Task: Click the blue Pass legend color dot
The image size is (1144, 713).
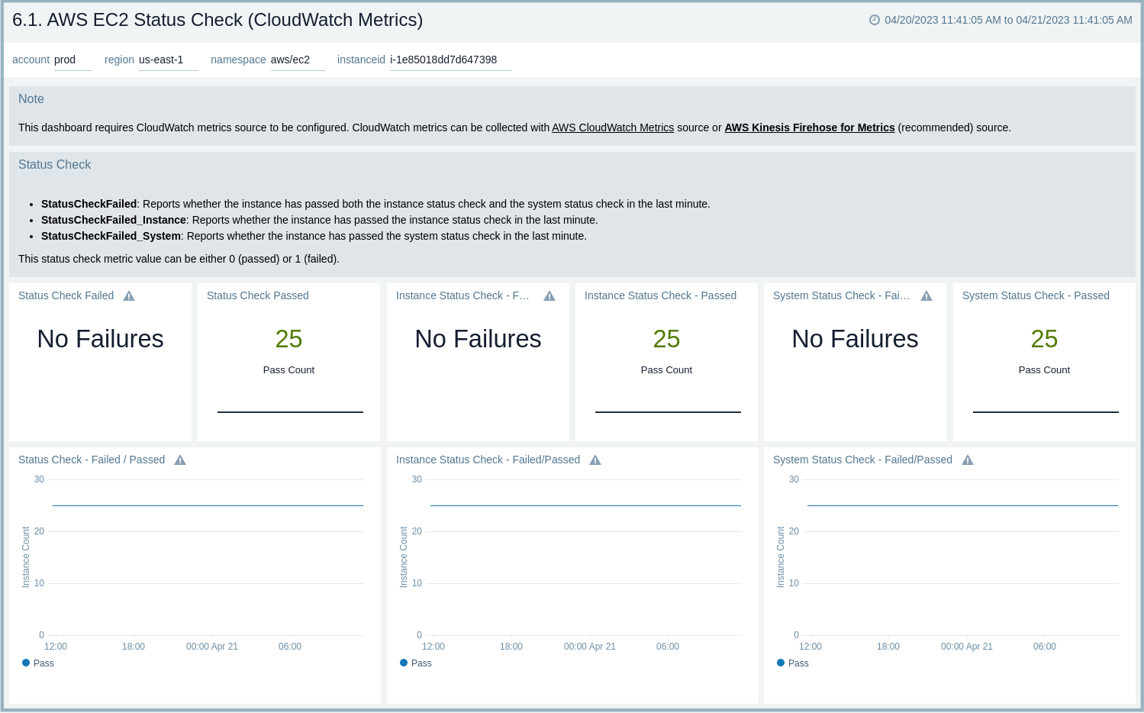Action: 27,663
